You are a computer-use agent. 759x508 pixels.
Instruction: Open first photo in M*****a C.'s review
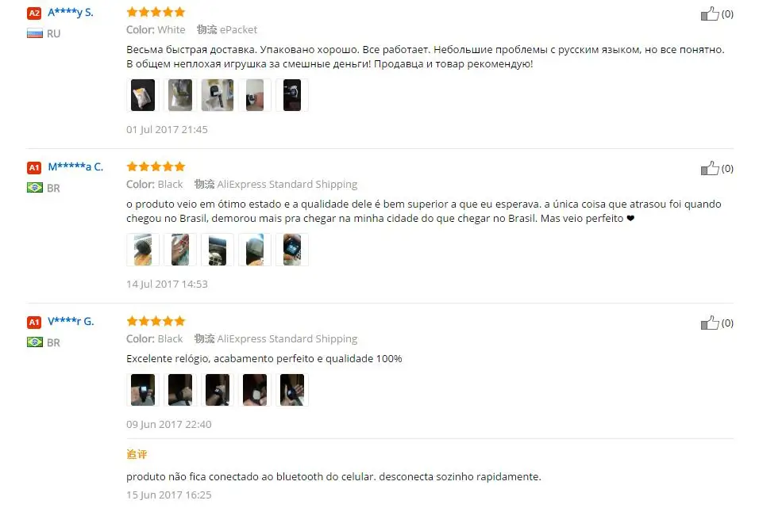143,250
